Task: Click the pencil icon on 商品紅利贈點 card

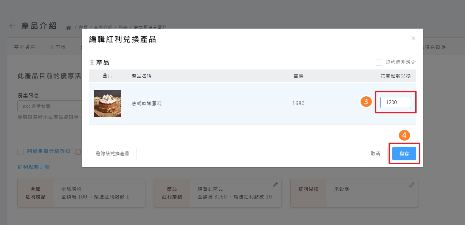Action: [x=275, y=185]
